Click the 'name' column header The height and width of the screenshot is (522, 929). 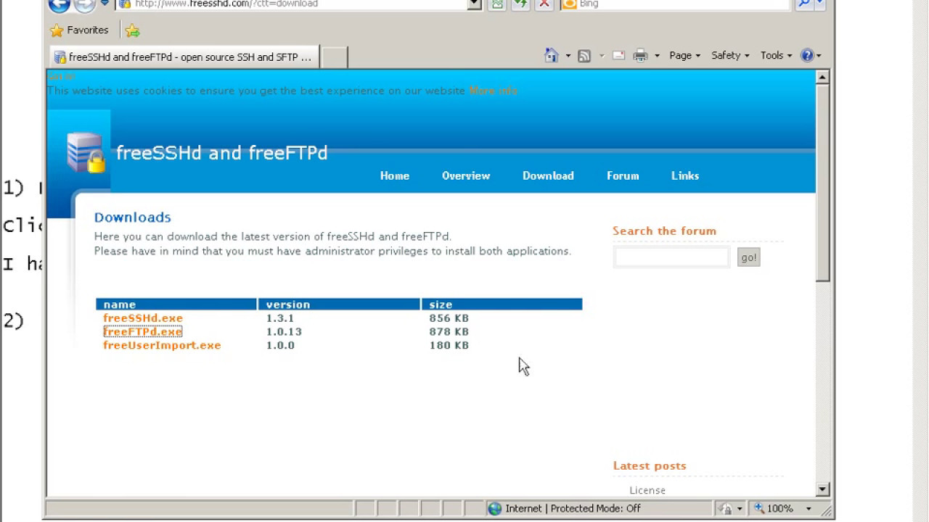176,304
